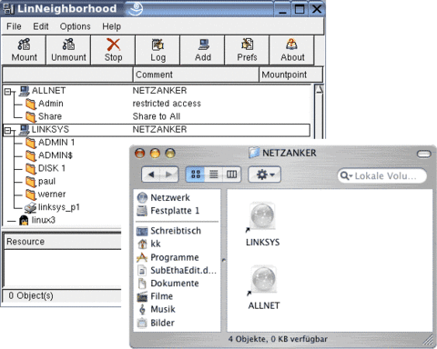Switch Finder to list view
Screen dimensions: 437x349
coord(214,174)
